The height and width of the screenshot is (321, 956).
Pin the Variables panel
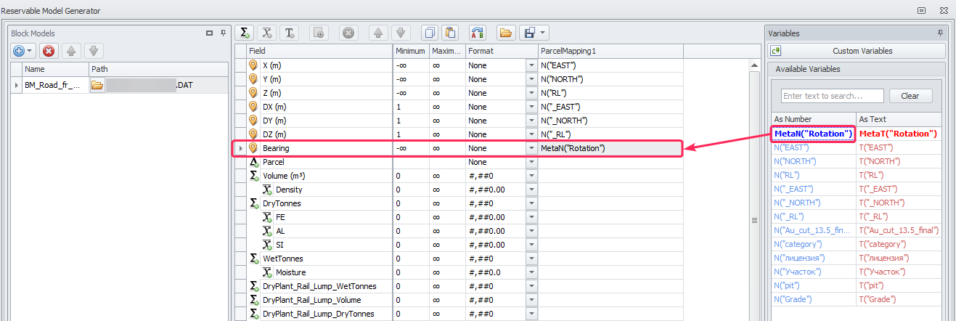click(x=940, y=33)
